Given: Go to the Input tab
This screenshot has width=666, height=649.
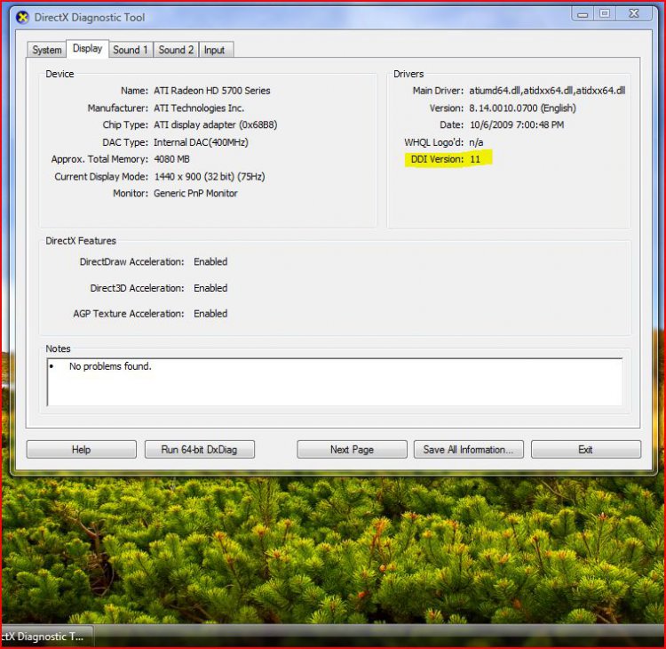Looking at the screenshot, I should (x=214, y=50).
